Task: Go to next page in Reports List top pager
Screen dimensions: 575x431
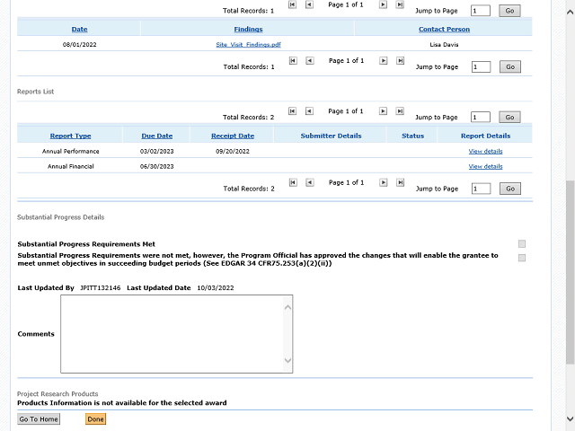Action: (383, 111)
